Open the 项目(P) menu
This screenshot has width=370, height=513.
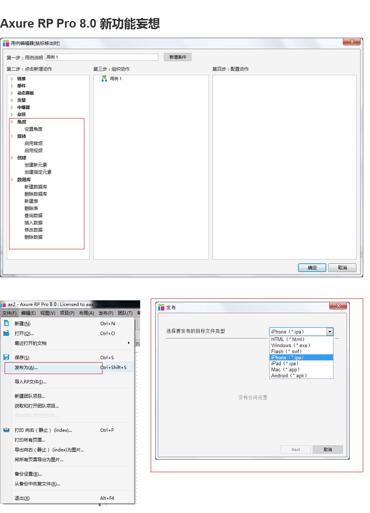(x=67, y=313)
